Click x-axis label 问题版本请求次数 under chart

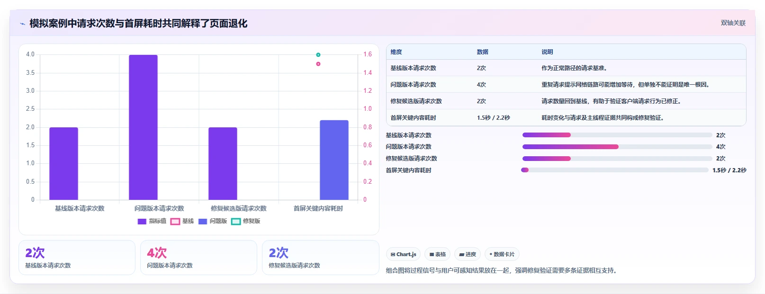pos(159,208)
